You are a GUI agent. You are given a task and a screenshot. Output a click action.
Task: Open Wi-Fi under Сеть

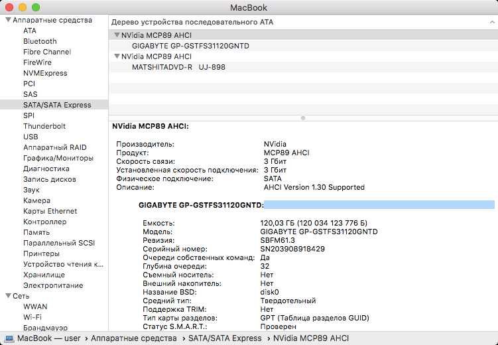[32, 317]
